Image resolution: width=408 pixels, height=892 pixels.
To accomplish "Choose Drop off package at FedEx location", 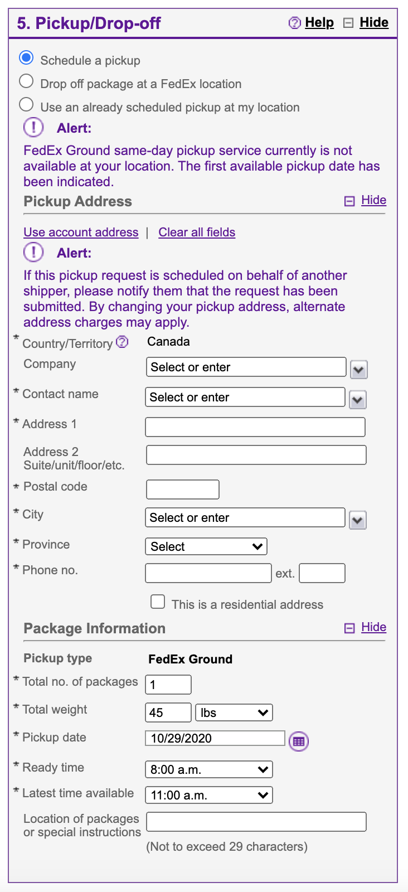I will point(26,81).
